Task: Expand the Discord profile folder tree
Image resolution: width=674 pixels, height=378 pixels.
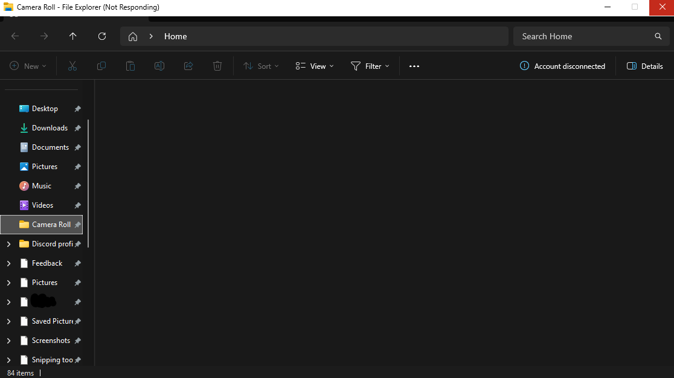Action: (8, 243)
